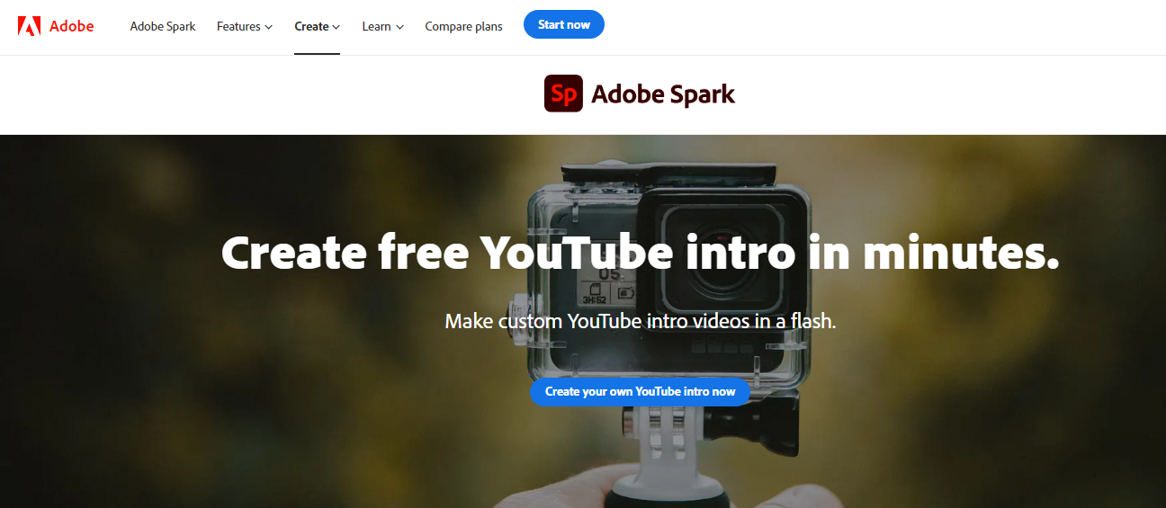The image size is (1166, 508).
Task: Click the 'Make custom YouTube intro videos' subheading
Action: [x=641, y=321]
